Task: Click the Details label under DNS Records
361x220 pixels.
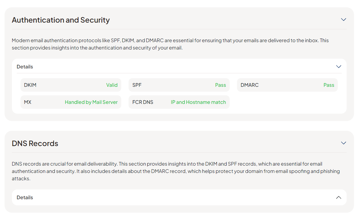Action: coord(25,197)
